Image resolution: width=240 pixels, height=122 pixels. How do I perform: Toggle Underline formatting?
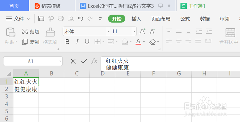87,42
